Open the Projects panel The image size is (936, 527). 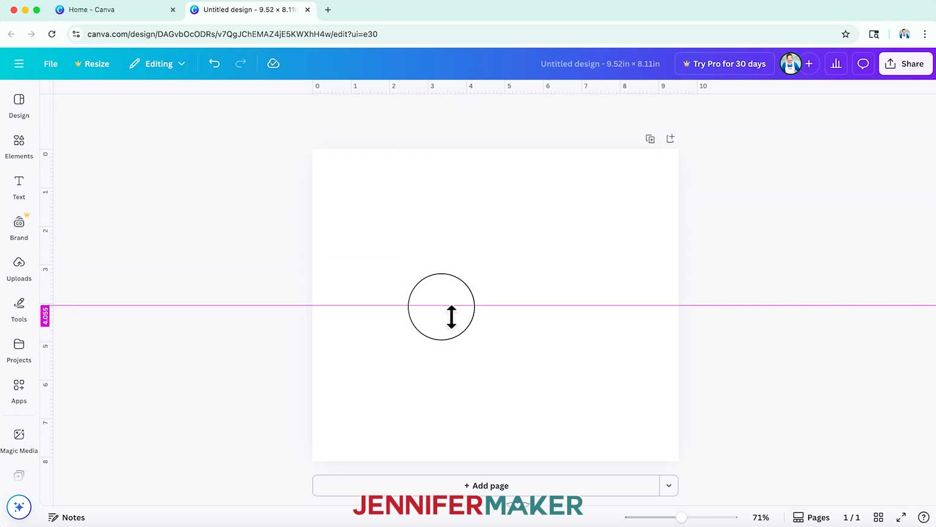[x=19, y=351]
